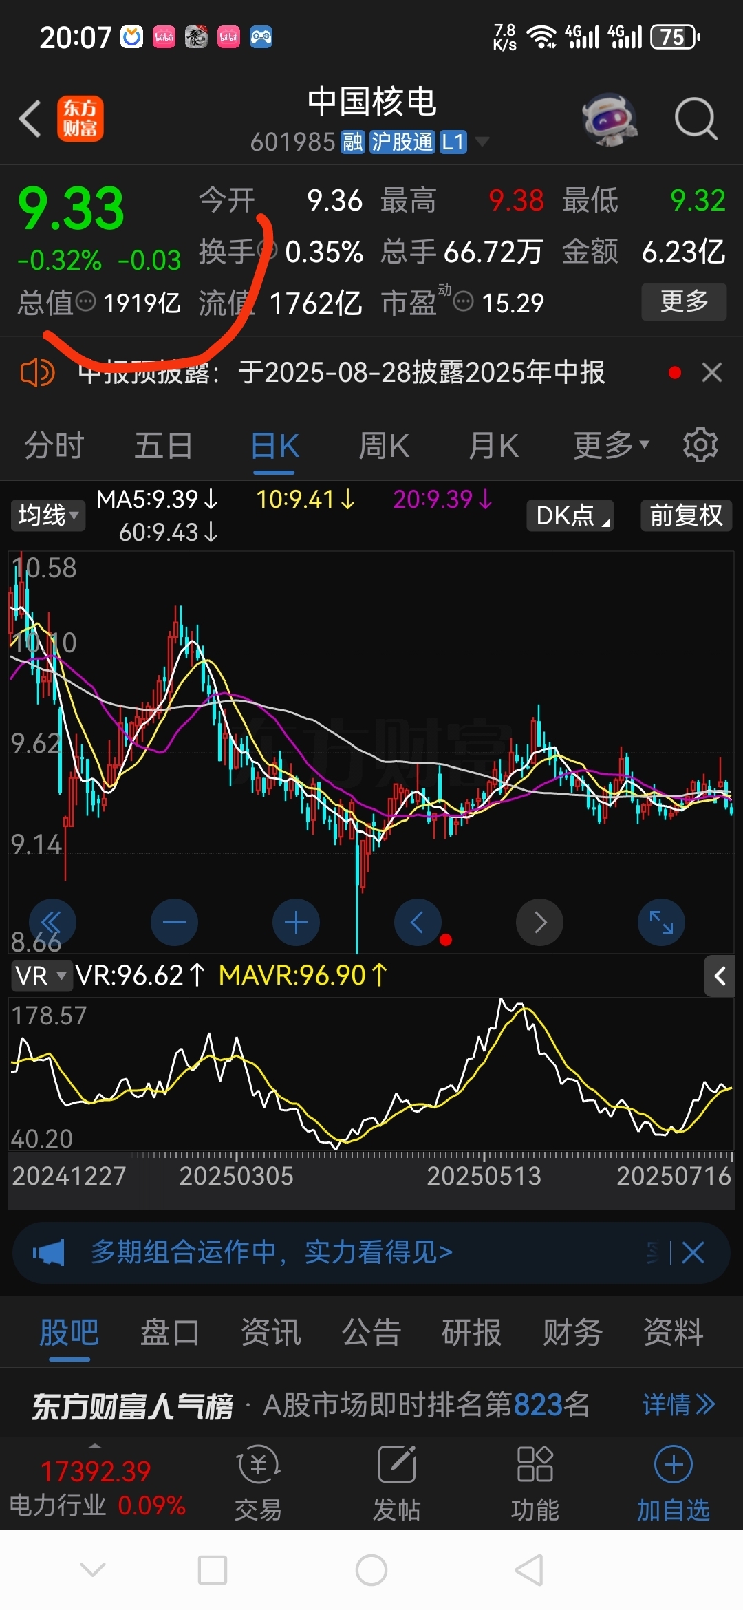Screen dimensions: 743x1610
Task: Toggle the DK点 indicator
Action: click(570, 515)
